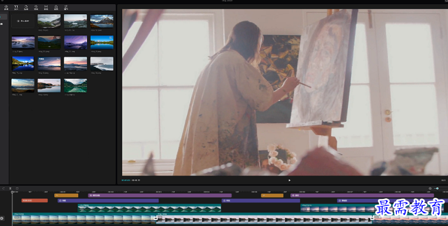Select the purple streaked sky mountain thumbnail

(x=75, y=42)
